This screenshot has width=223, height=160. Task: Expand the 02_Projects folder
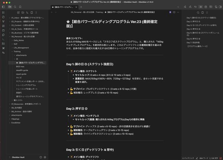pyautogui.click(x=27, y=22)
